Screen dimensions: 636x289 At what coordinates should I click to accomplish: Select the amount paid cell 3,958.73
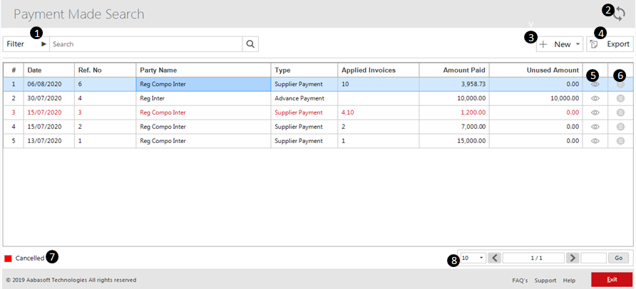coord(454,85)
